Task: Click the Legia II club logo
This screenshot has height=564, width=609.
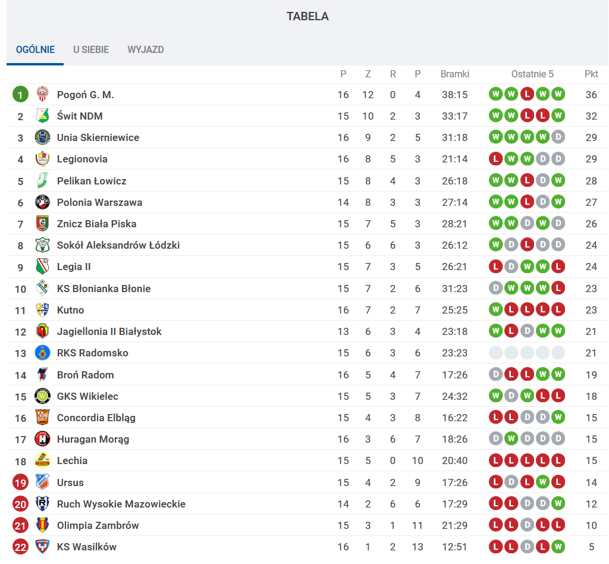Action: 42,267
